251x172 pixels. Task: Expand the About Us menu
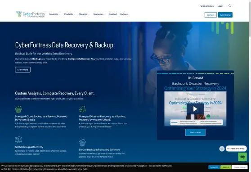coord(84,14)
